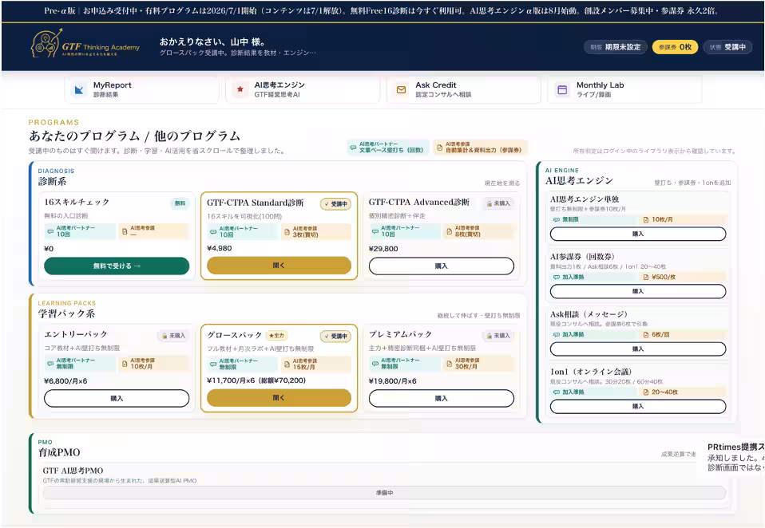The width and height of the screenshot is (765, 528).
Task: Click chat icon in プレミアムパック card
Action: (375, 364)
